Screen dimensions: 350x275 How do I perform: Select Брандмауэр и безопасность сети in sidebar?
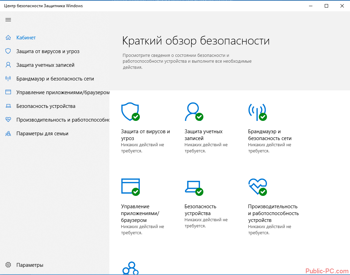click(55, 79)
